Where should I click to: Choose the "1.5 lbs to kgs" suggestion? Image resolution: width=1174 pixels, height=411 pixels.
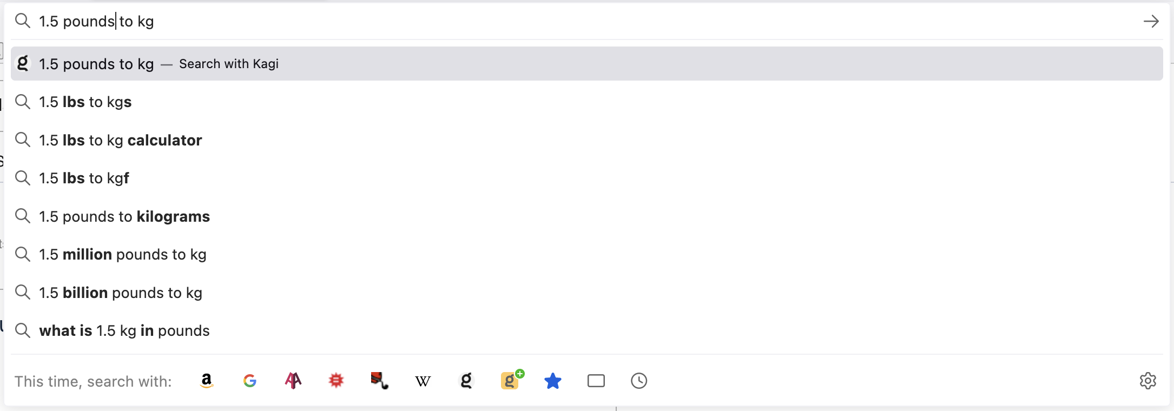(85, 102)
